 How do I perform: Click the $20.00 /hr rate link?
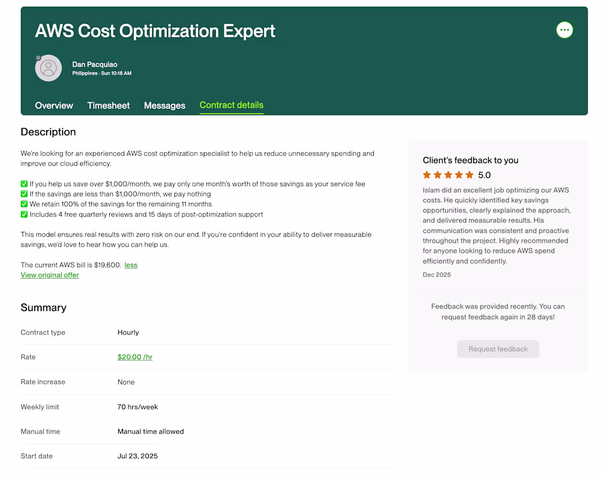135,357
